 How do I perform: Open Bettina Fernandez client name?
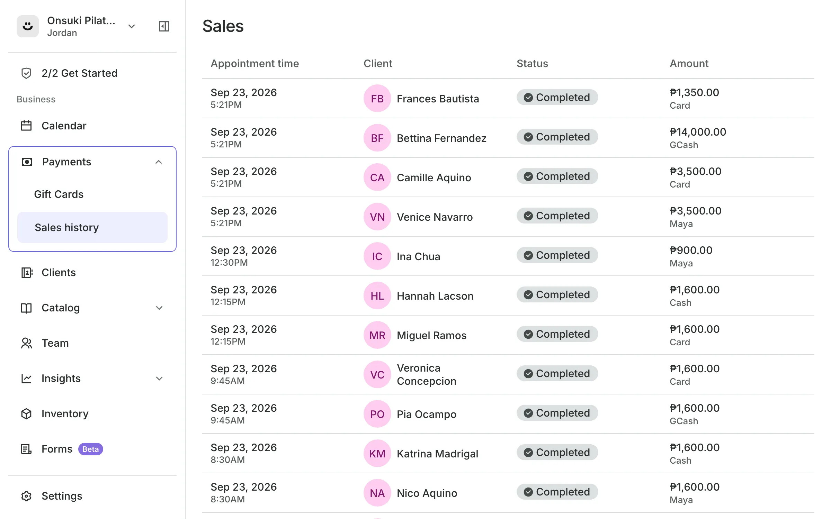coord(441,138)
